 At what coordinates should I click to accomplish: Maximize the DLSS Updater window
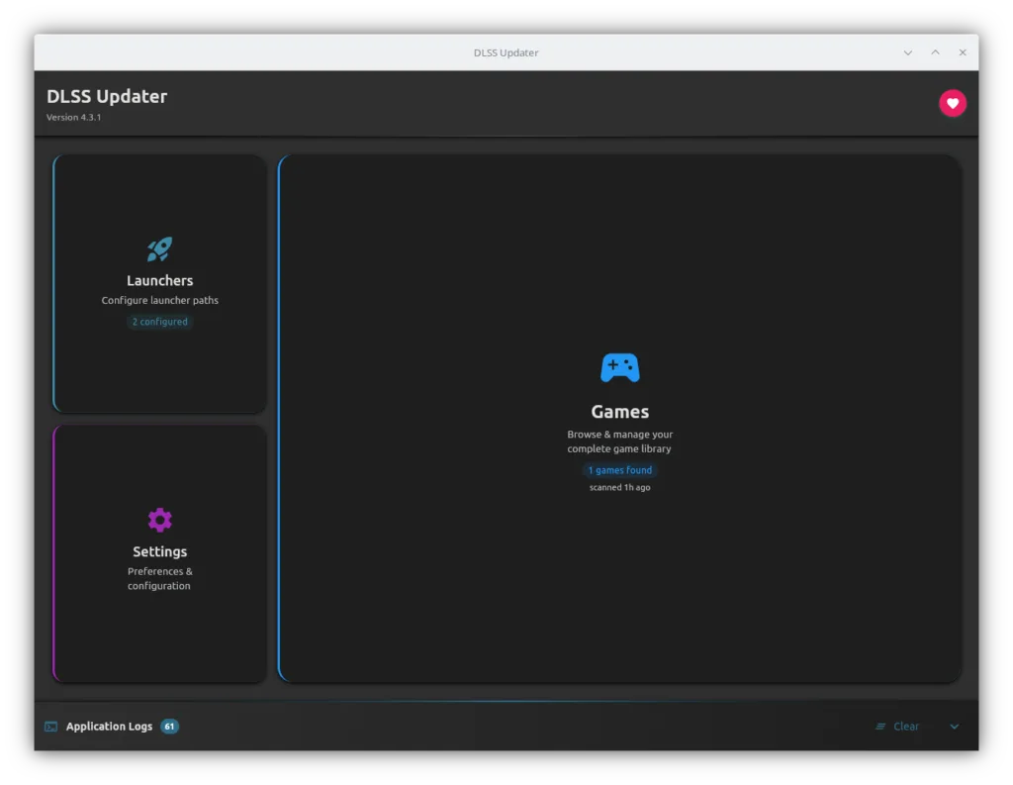pos(935,52)
